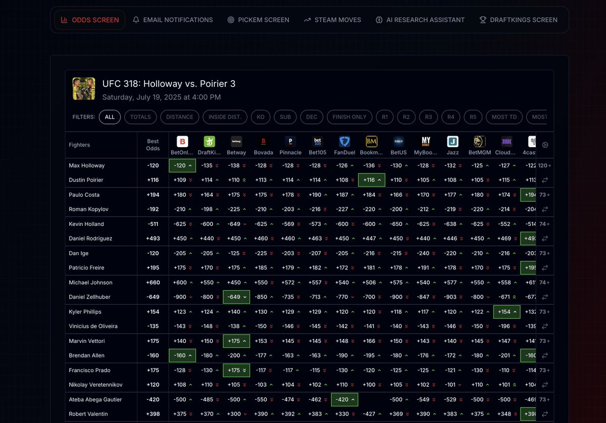Expand 120+ more markets for Max Holloway

tap(545, 165)
